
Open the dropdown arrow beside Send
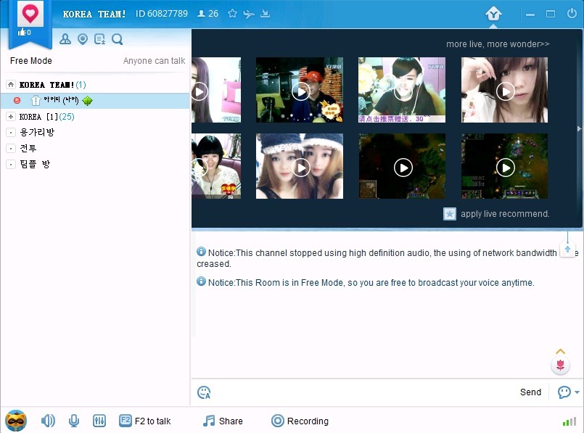577,392
